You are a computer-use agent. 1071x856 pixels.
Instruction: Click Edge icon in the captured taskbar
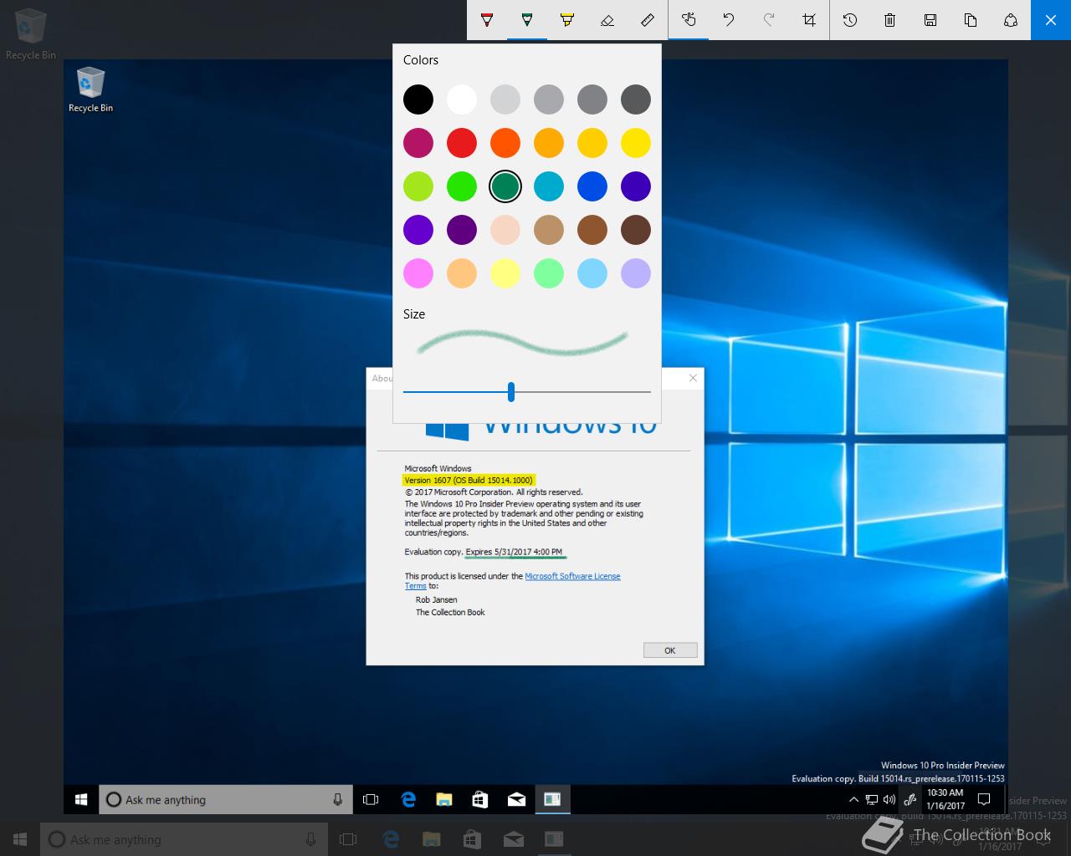point(408,800)
